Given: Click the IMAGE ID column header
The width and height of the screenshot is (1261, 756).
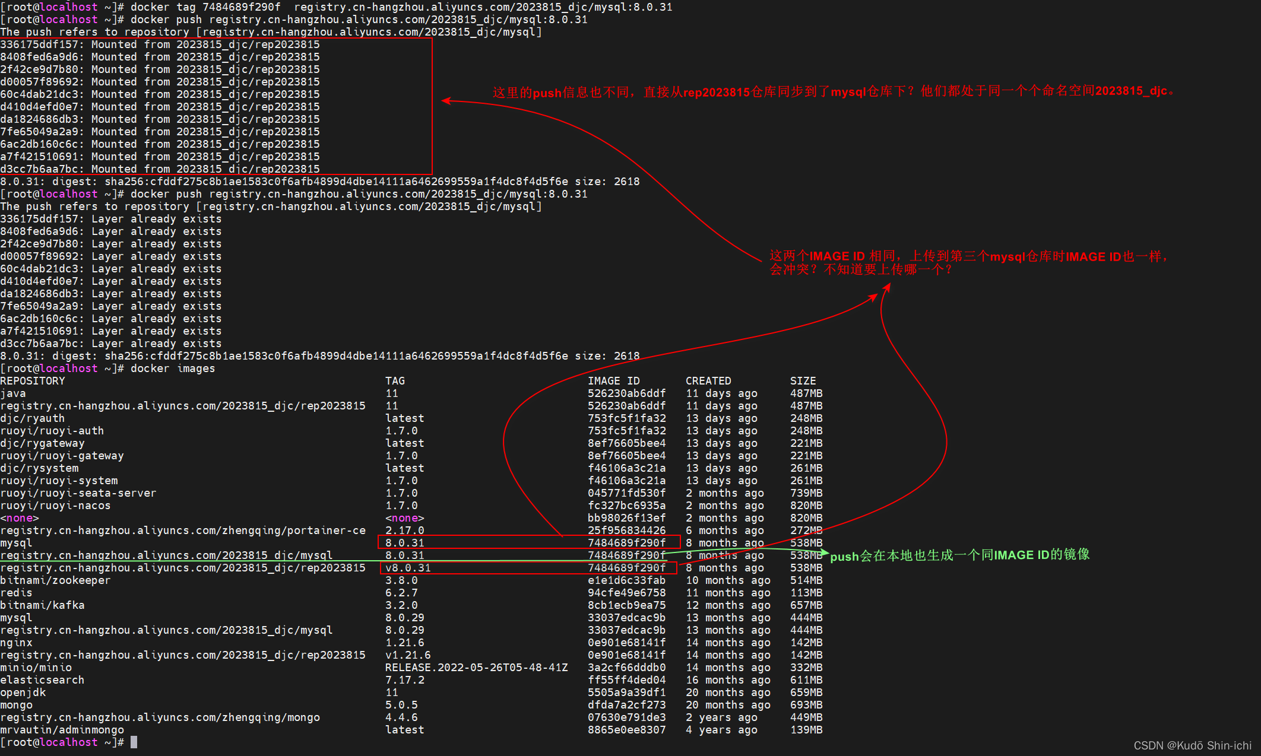Looking at the screenshot, I should click(613, 381).
